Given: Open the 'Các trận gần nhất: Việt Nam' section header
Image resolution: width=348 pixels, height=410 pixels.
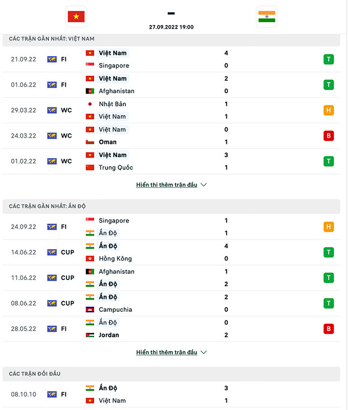Looking at the screenshot, I should pos(52,39).
